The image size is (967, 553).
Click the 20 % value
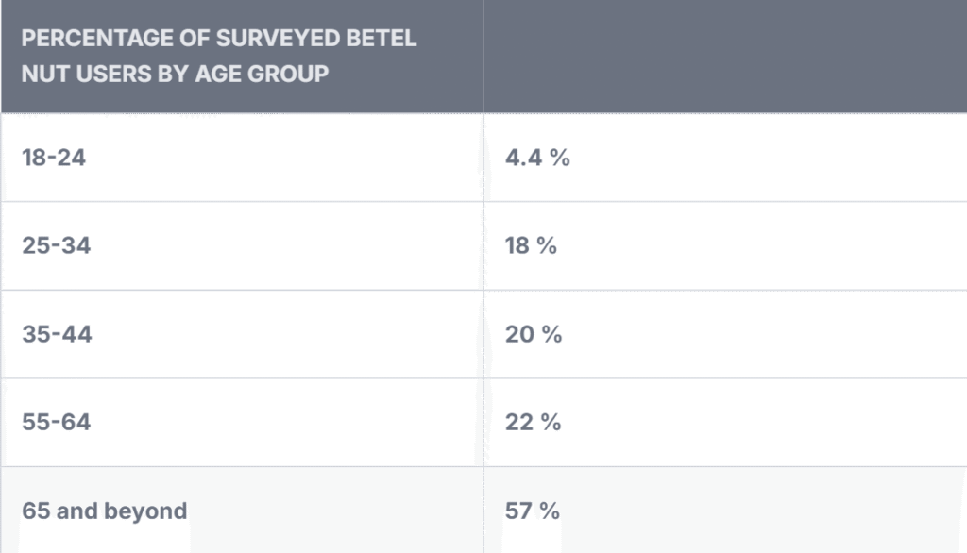(x=534, y=334)
